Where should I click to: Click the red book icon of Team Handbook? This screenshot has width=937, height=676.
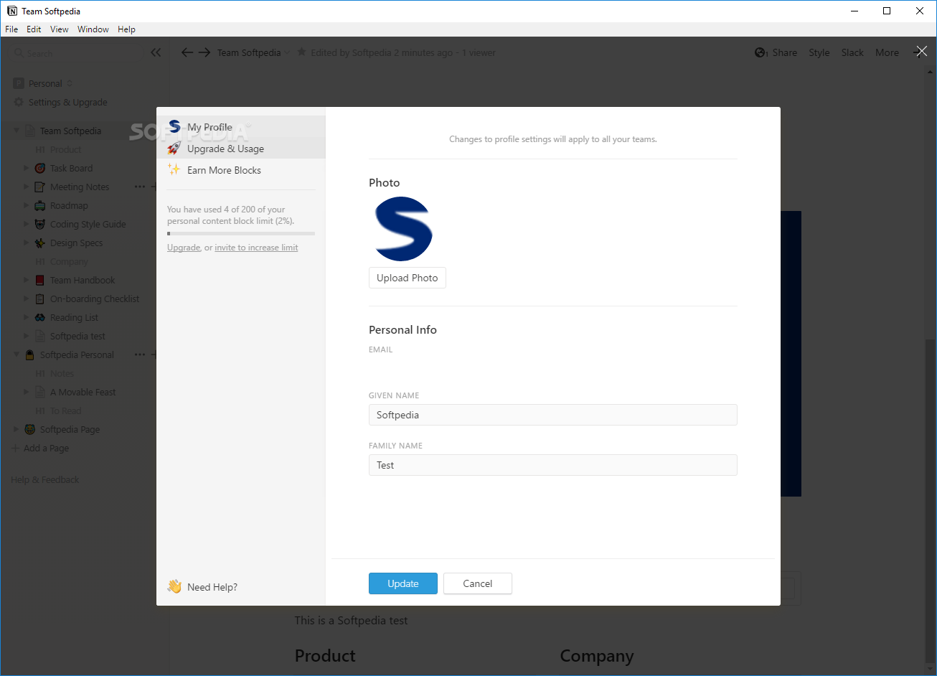click(40, 280)
